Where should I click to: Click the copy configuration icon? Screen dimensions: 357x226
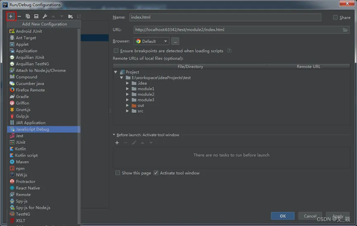(x=28, y=16)
